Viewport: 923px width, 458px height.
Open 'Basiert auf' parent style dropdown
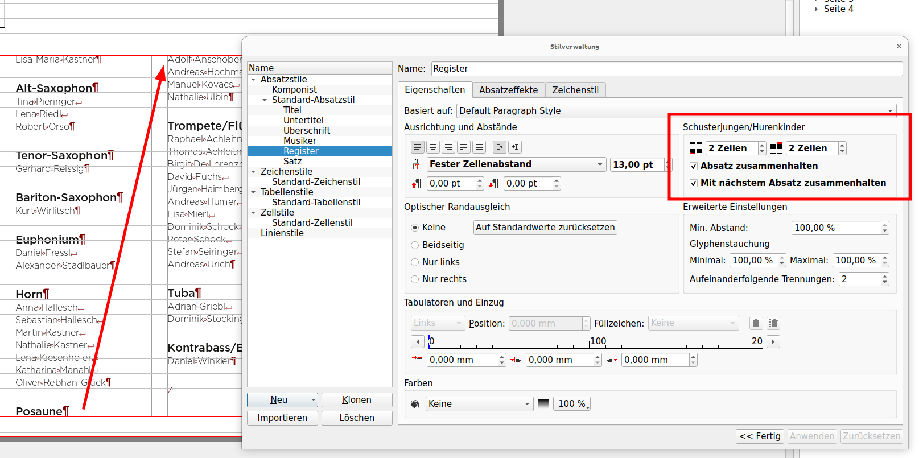pyautogui.click(x=677, y=110)
